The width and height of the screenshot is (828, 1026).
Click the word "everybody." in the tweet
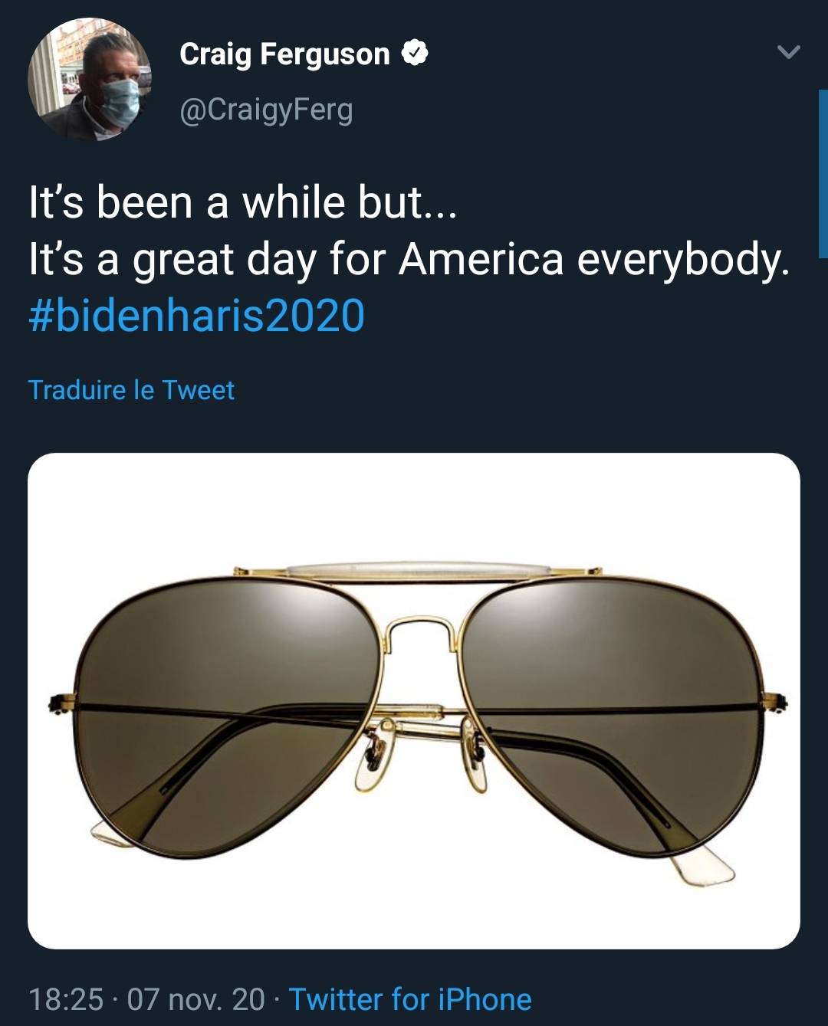pyautogui.click(x=682, y=259)
